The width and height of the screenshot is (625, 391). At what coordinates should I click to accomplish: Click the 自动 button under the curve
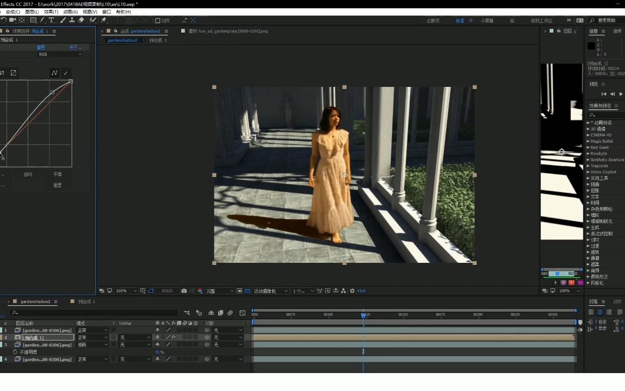28,174
